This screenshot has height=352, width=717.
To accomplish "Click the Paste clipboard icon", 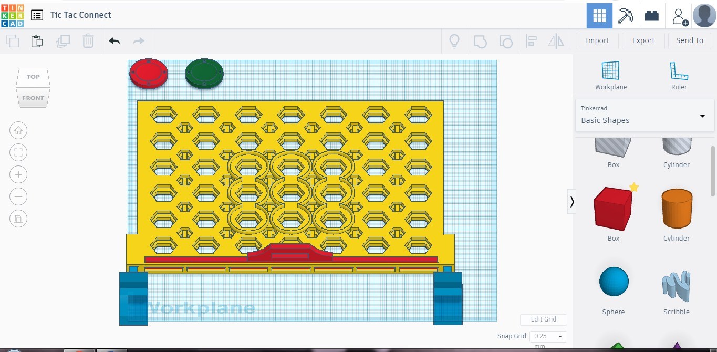I will pos(37,41).
